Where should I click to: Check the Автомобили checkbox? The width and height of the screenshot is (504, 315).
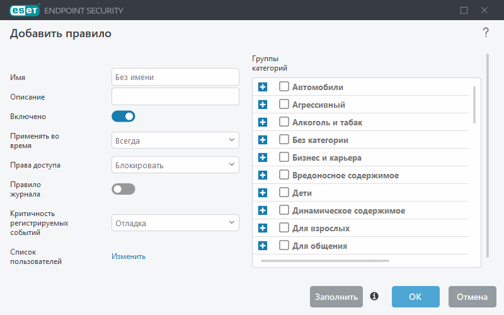coord(284,86)
